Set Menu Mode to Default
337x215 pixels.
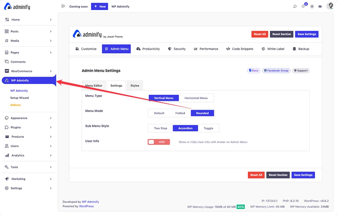coord(159,113)
